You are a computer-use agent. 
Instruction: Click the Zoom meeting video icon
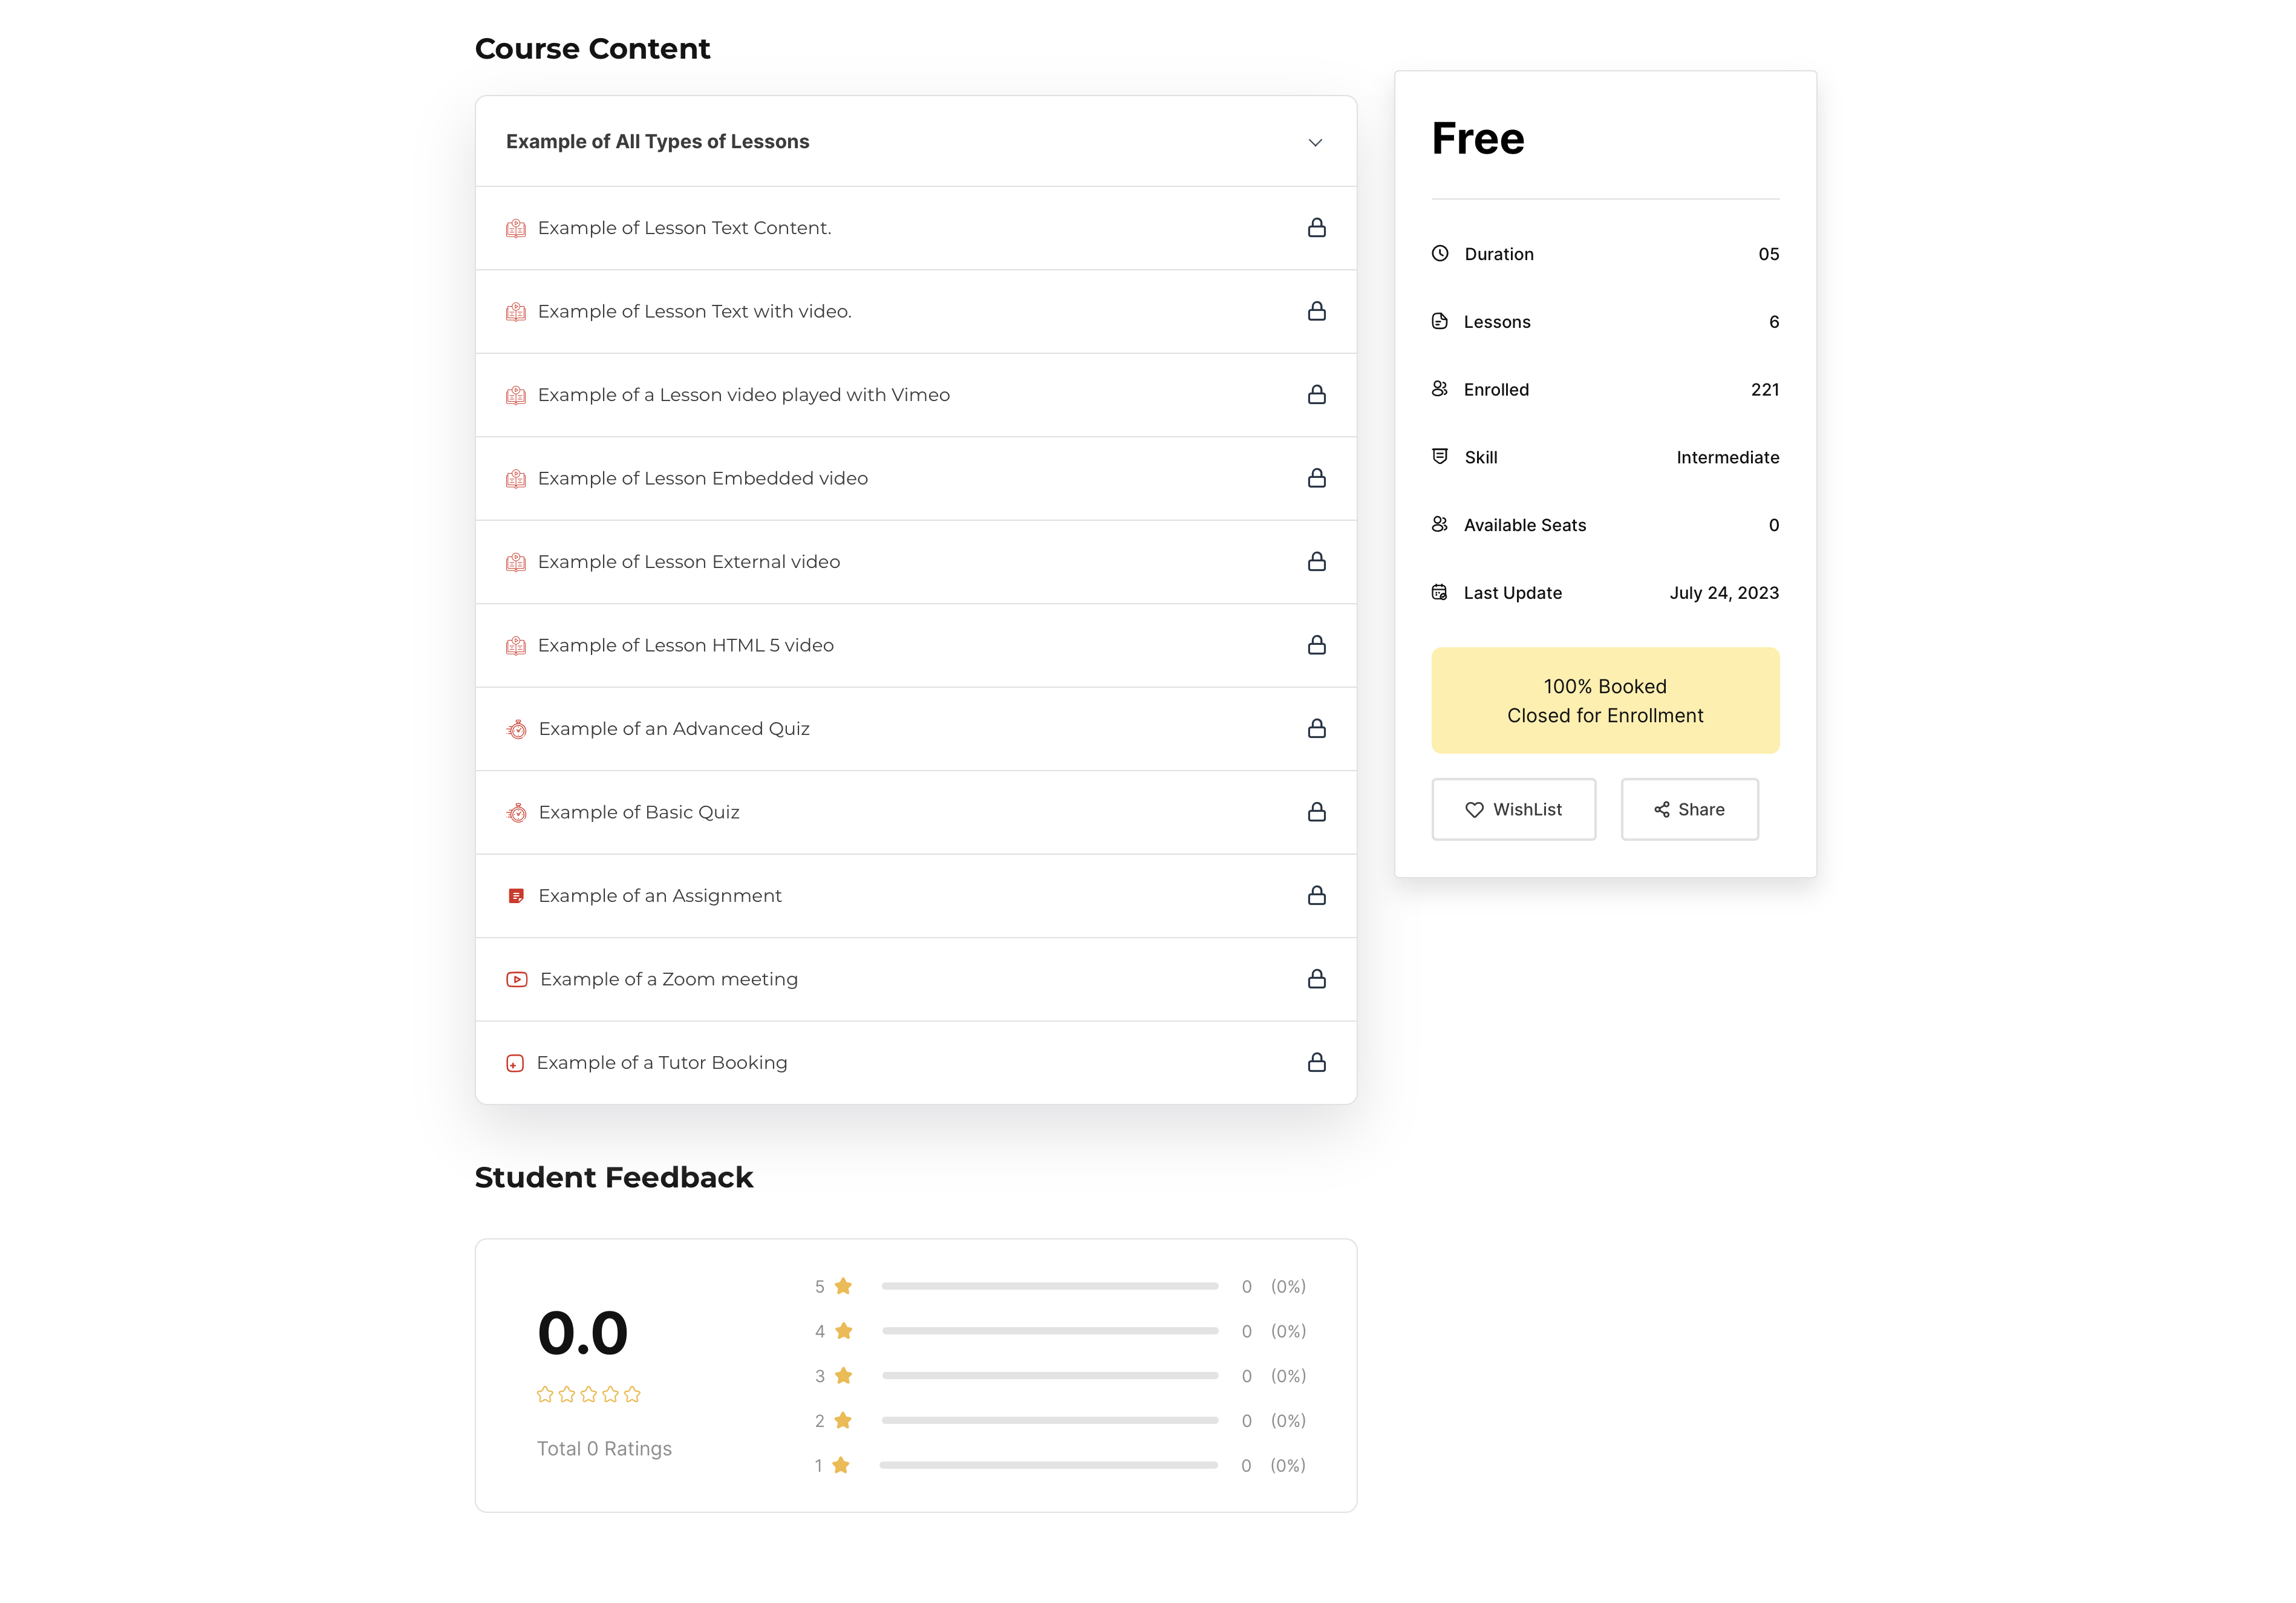tap(516, 979)
